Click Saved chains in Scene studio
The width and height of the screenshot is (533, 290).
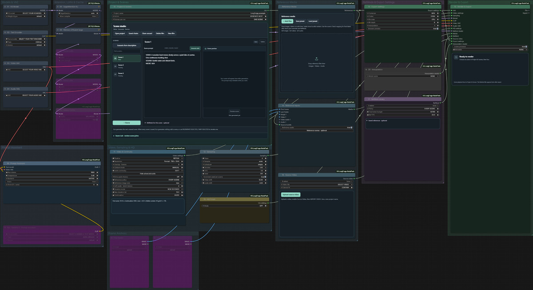pyautogui.click(x=134, y=33)
